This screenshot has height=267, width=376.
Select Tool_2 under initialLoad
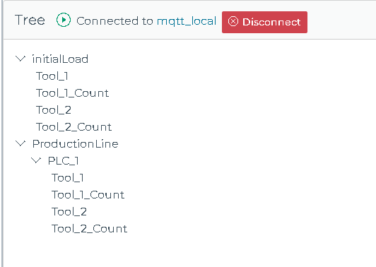(54, 110)
